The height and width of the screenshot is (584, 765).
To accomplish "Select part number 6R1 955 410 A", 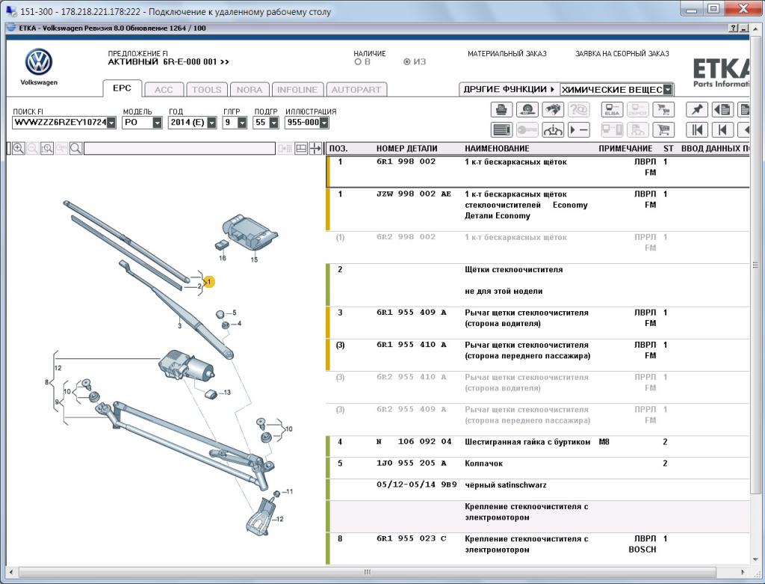I will 412,345.
